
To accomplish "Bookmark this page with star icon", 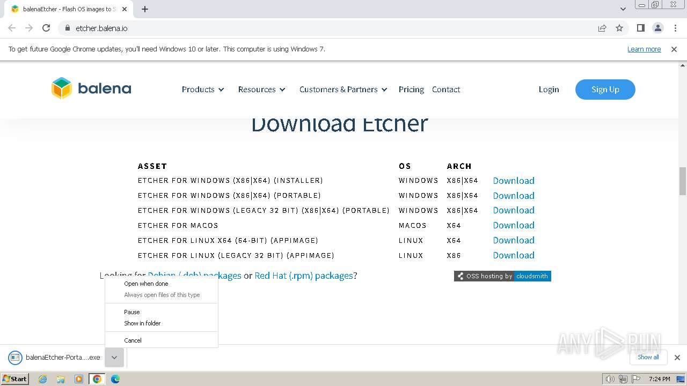I will (619, 28).
